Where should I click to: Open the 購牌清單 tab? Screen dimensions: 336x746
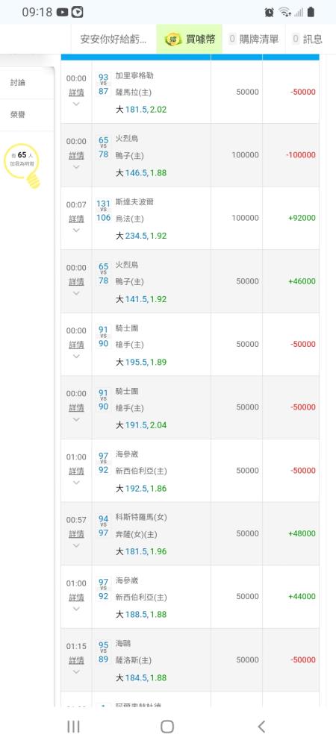coord(254,39)
